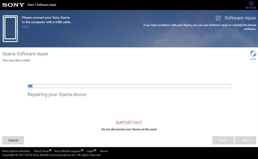Image resolution: width=258 pixels, height=159 pixels.
Task: Open the Legal footer link
Action: [x=90, y=151]
